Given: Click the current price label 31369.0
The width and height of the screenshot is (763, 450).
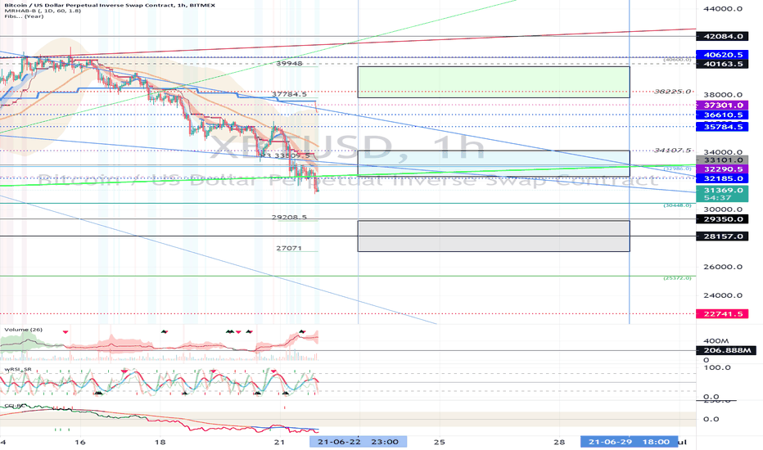Looking at the screenshot, I should (x=723, y=190).
